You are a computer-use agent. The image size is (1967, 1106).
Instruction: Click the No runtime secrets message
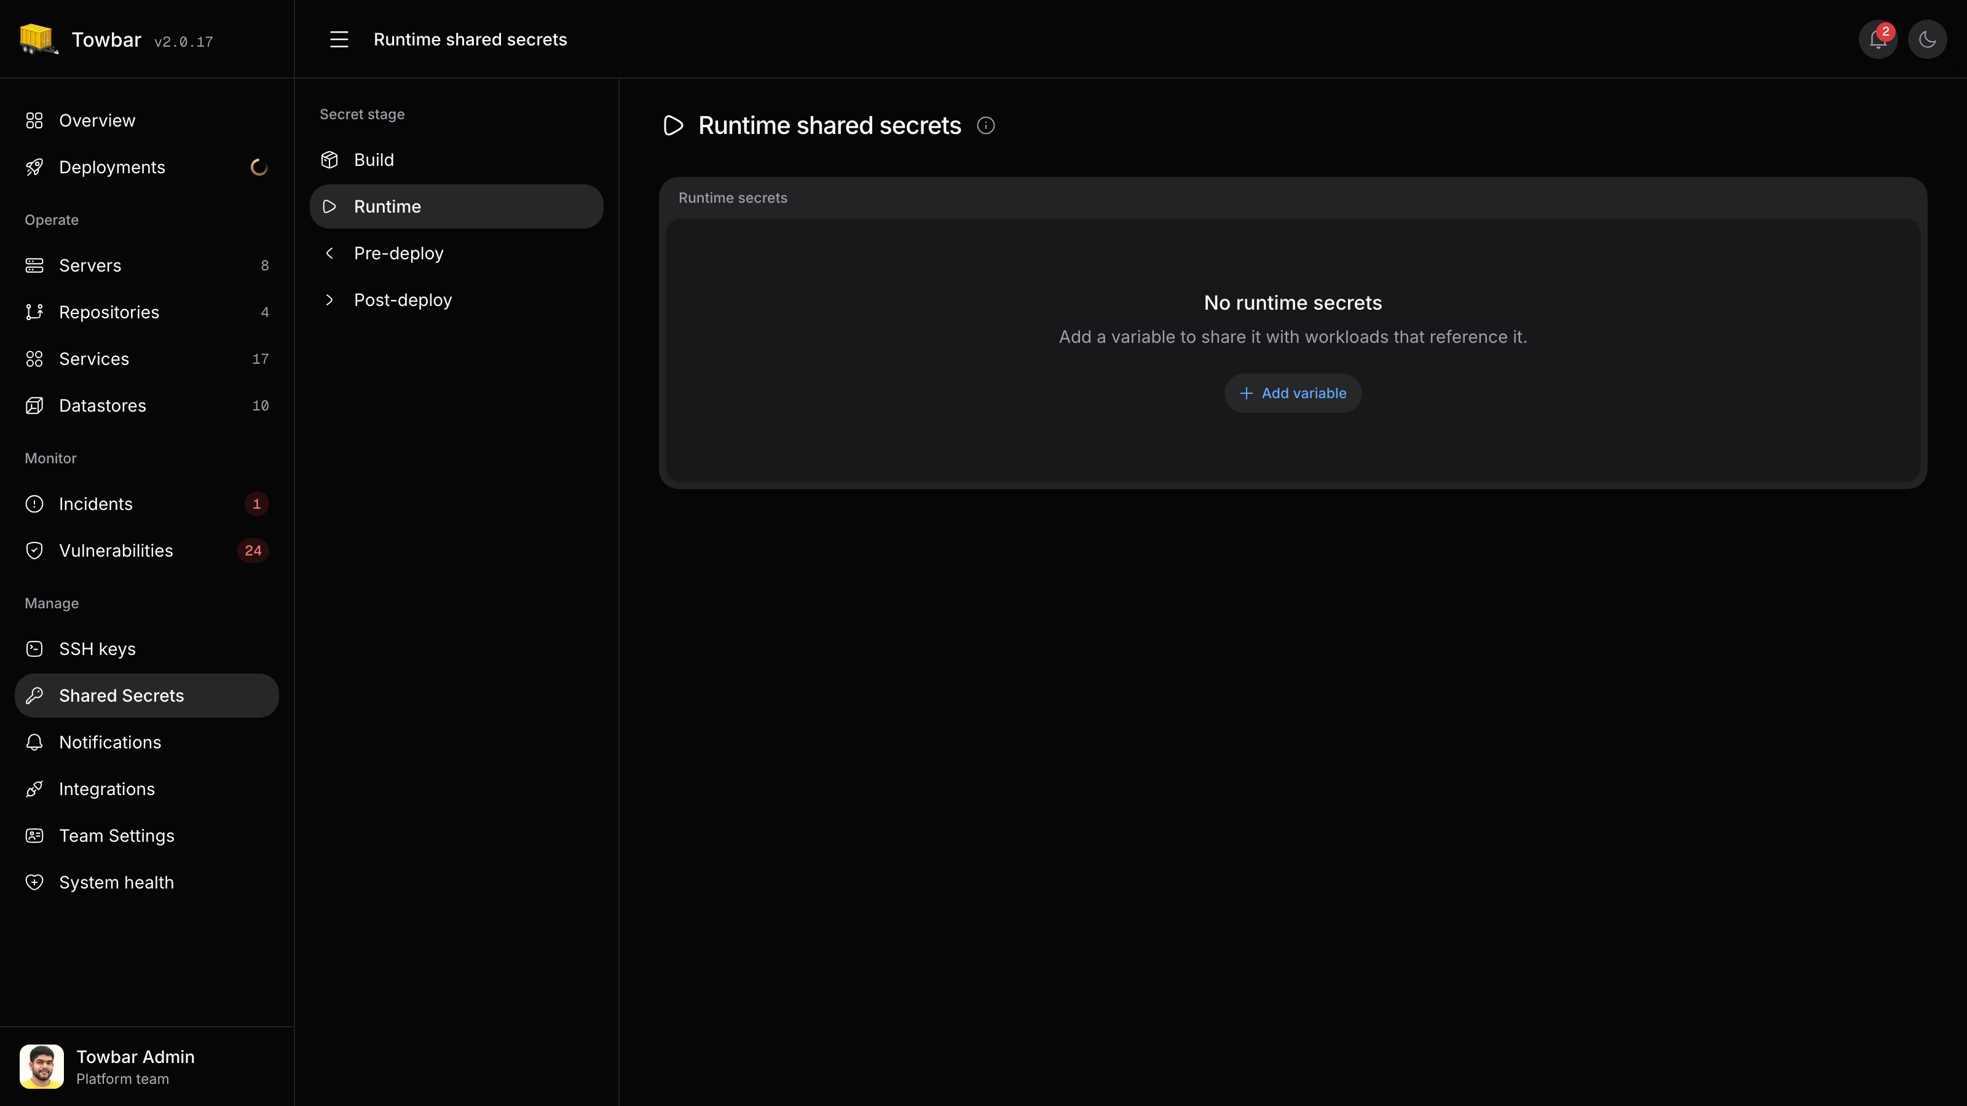point(1293,303)
